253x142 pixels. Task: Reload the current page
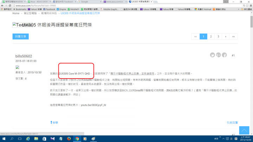coord(10,6)
